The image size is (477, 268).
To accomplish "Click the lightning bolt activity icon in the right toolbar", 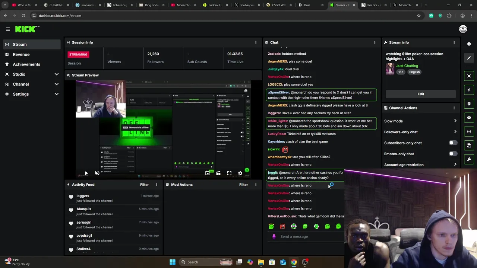I will (x=469, y=90).
